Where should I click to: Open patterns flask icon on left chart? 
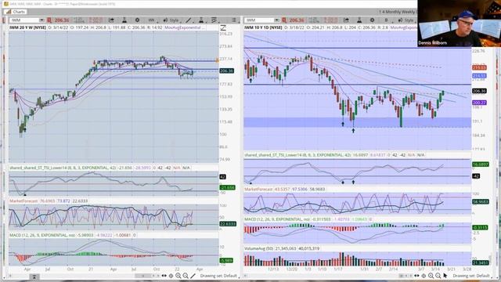point(201,20)
